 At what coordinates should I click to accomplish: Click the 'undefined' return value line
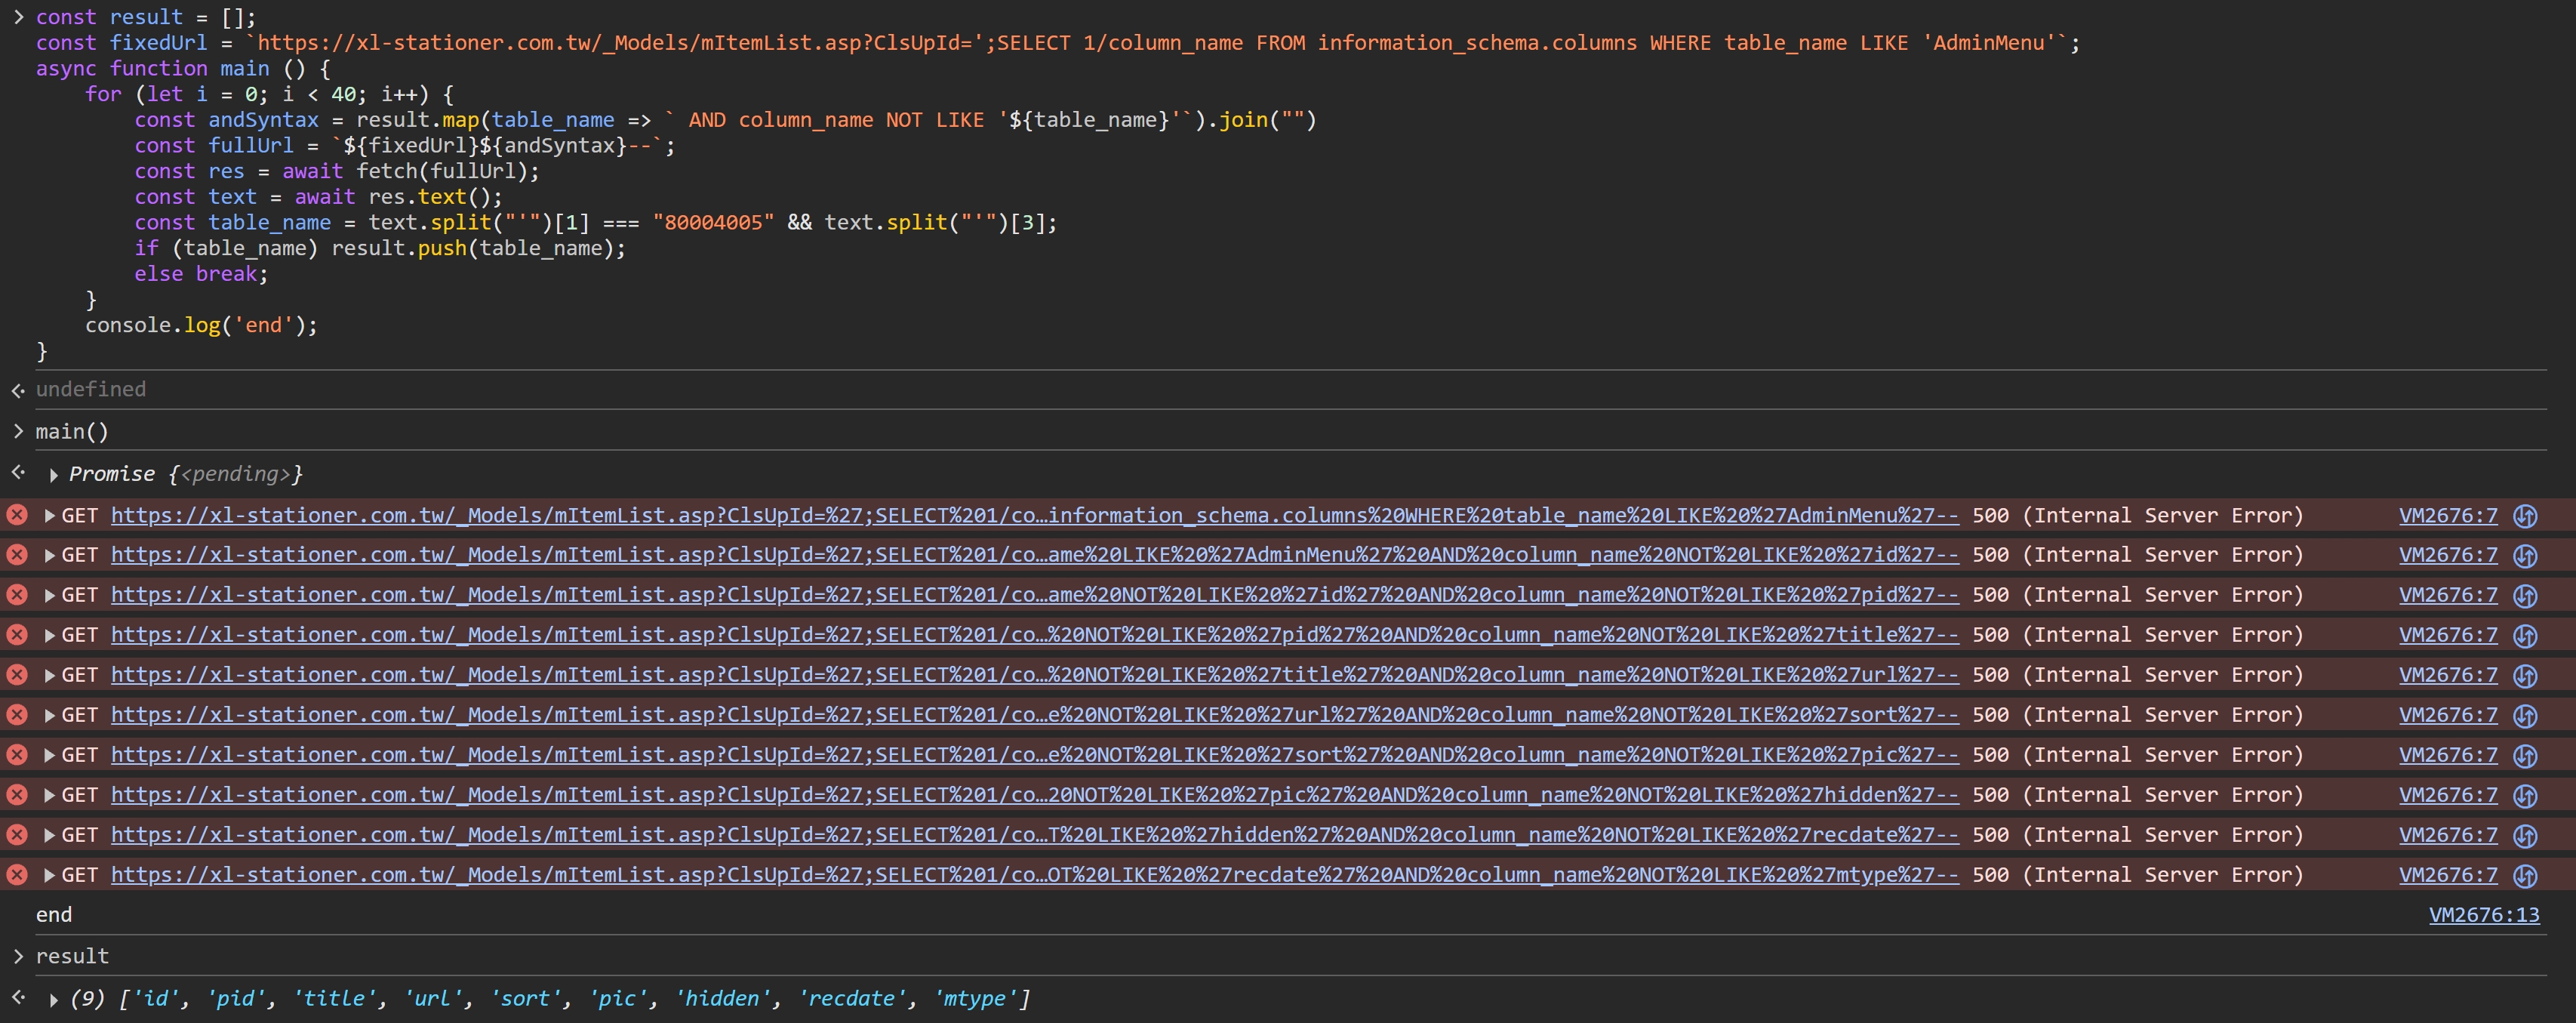[x=91, y=389]
